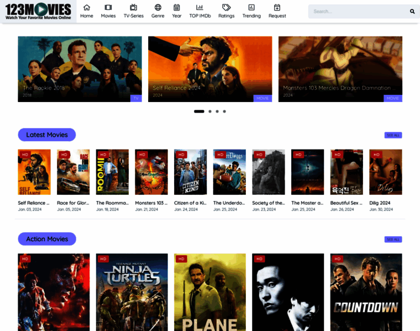Click the TOP IMDb bar chart icon
The height and width of the screenshot is (331, 420).
coord(200,8)
